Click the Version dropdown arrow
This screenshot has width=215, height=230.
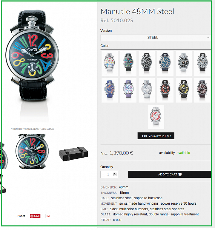coord(208,38)
